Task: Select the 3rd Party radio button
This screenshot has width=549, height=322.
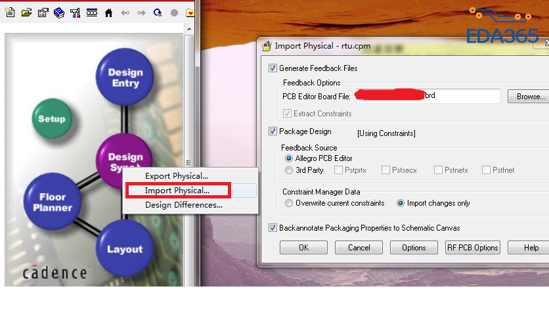Action: pyautogui.click(x=289, y=170)
